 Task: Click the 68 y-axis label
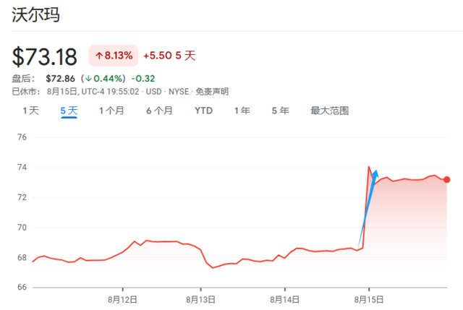[22, 257]
